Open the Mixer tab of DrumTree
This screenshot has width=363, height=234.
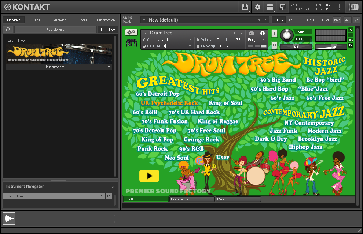tap(238, 199)
